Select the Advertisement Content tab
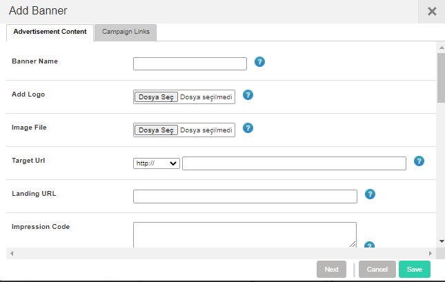 50,32
